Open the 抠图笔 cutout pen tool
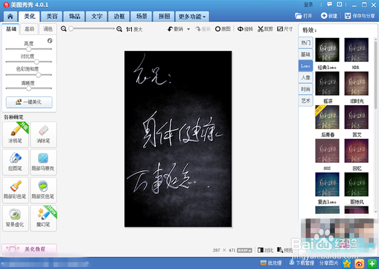This screenshot has height=269, width=379. coord(16,162)
